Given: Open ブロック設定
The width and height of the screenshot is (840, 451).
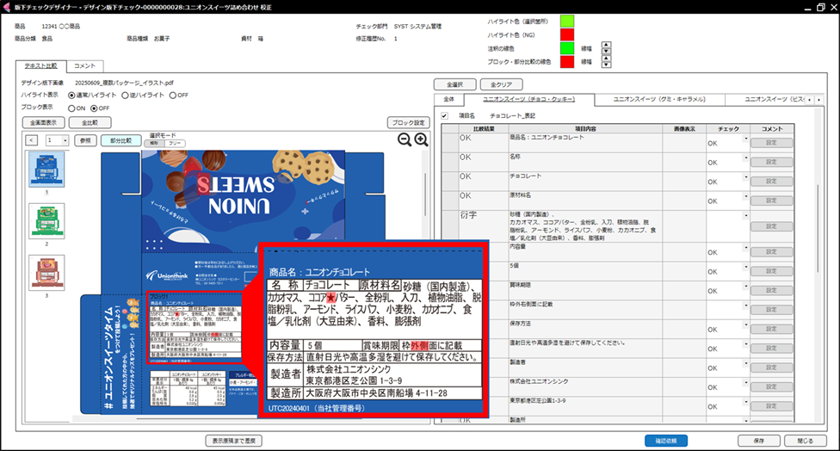Looking at the screenshot, I should (x=408, y=123).
